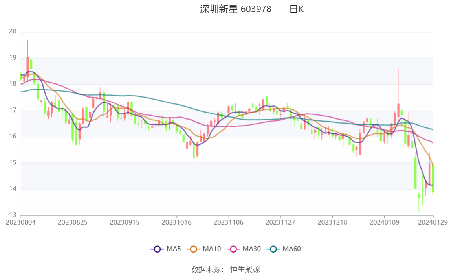Click the 20231218 date axis label

332,223
